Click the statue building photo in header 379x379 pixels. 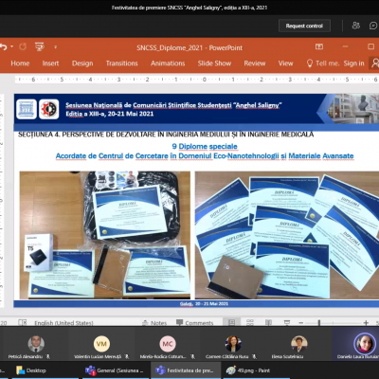pyautogui.click(x=353, y=108)
